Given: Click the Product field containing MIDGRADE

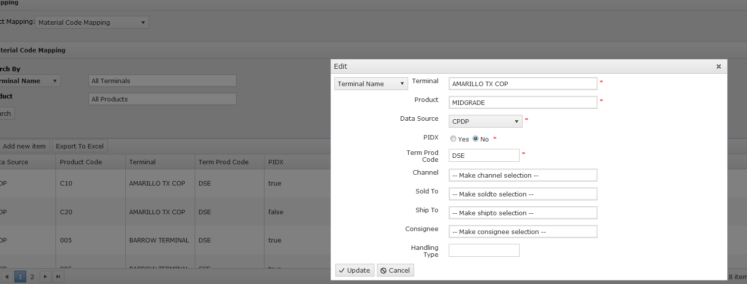Looking at the screenshot, I should (x=523, y=102).
